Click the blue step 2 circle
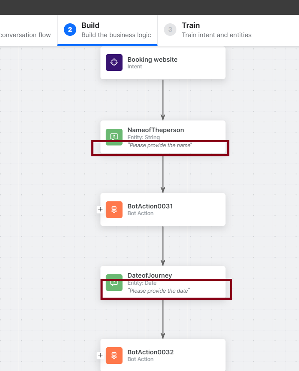 (x=70, y=30)
